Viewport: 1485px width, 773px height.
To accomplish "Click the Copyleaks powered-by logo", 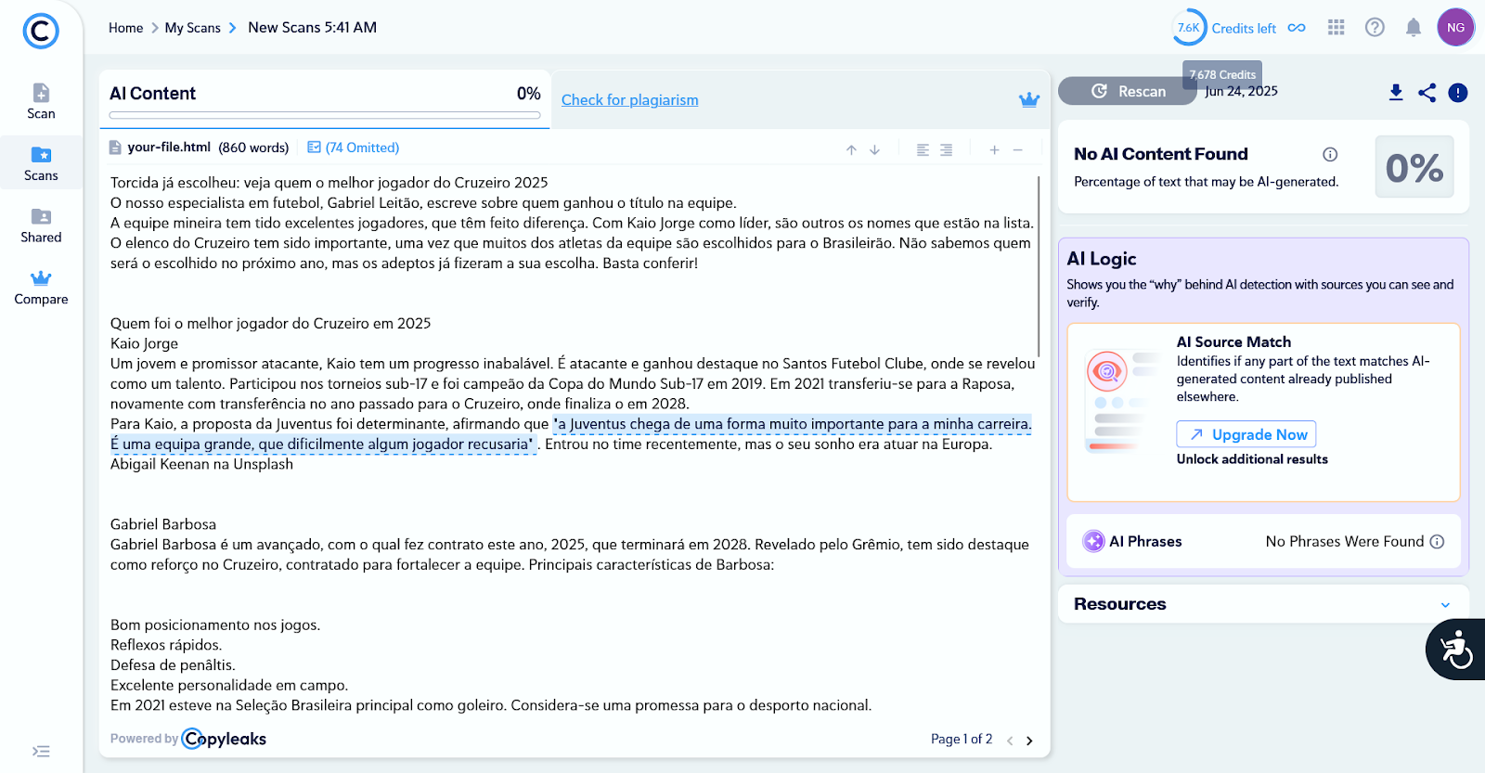I will click(x=224, y=739).
